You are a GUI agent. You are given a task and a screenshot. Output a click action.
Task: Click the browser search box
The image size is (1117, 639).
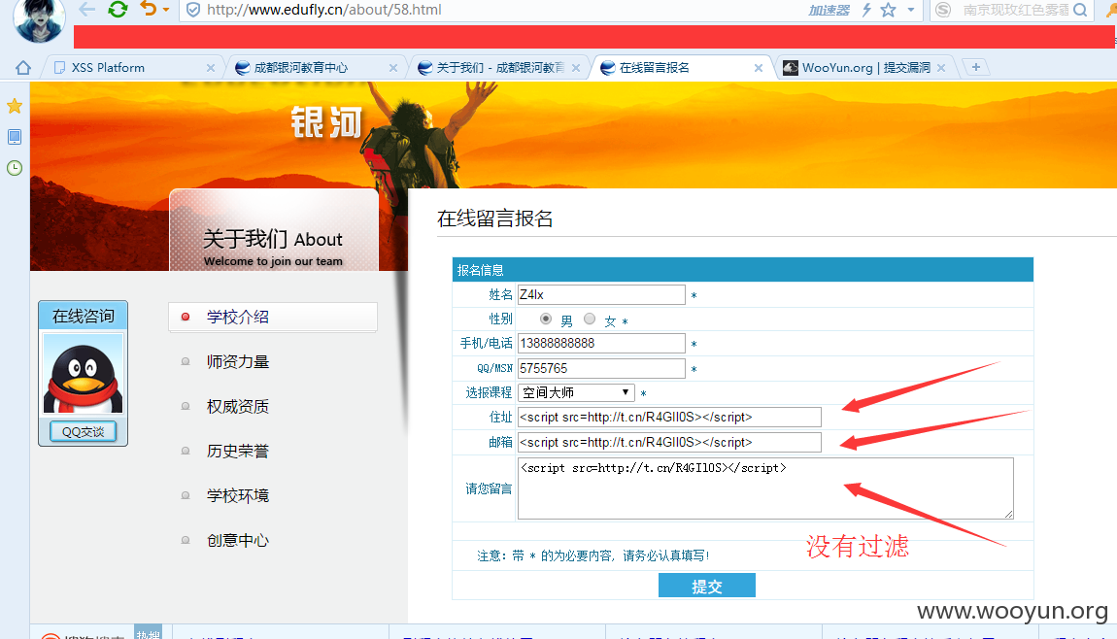click(x=1014, y=10)
